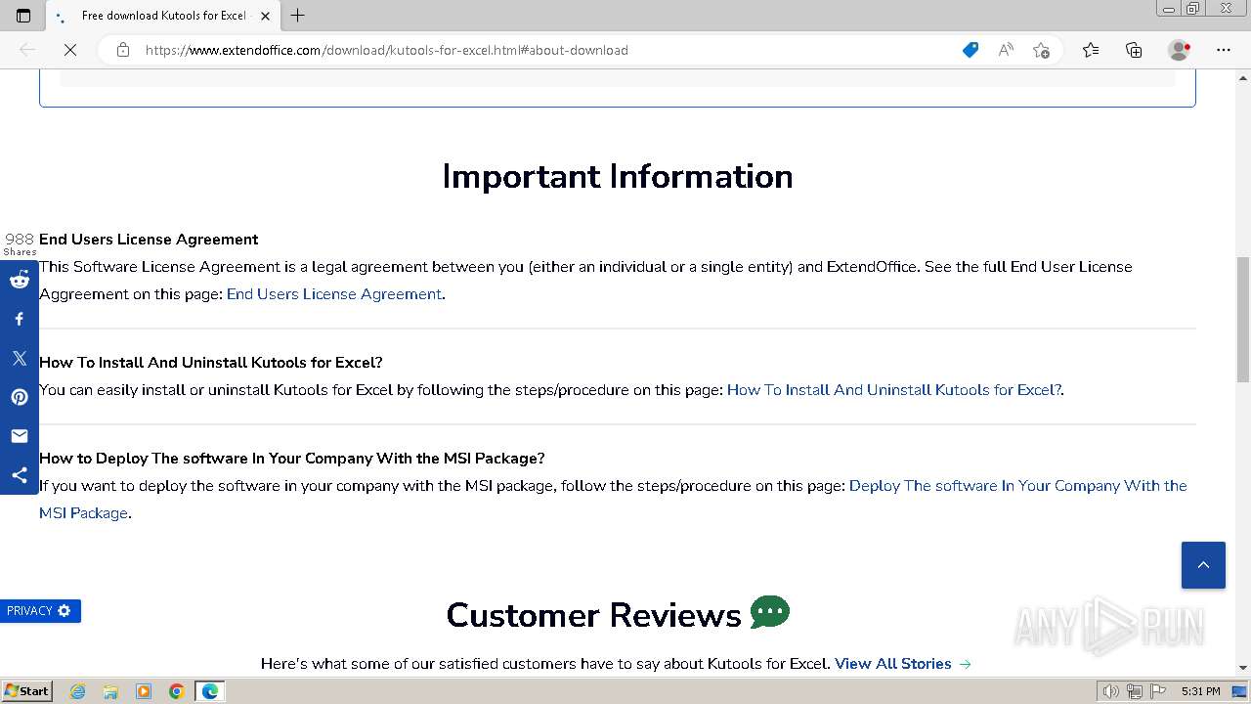Viewport: 1251px width, 704px height.
Task: Open Read aloud in address bar
Action: [1005, 50]
